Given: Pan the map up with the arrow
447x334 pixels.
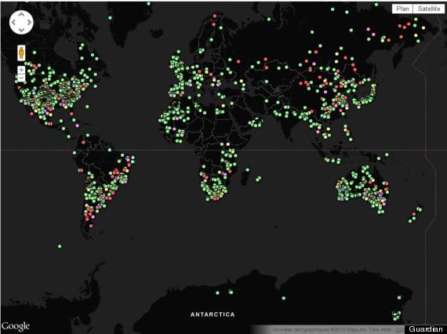Looking at the screenshot, I should pyautogui.click(x=21, y=14).
